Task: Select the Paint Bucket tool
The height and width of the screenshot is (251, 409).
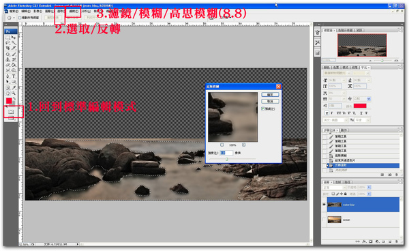Action: click(x=14, y=65)
